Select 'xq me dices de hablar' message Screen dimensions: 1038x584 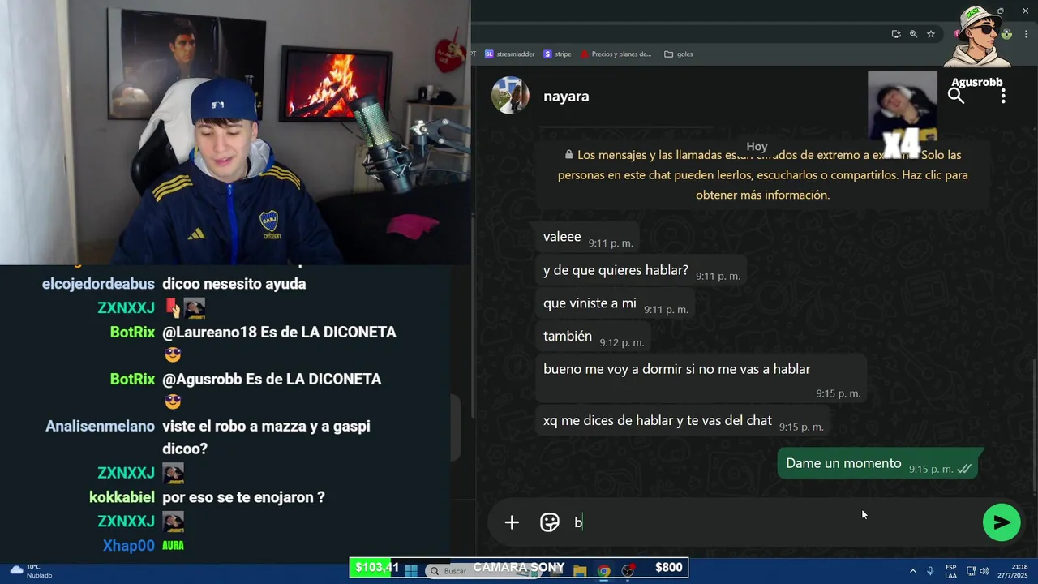[684, 421]
